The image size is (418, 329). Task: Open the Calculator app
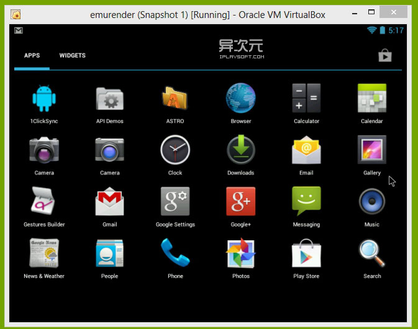coord(306,98)
